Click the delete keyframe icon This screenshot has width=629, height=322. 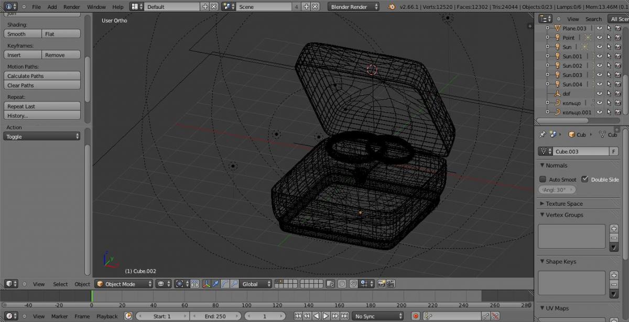pos(495,316)
